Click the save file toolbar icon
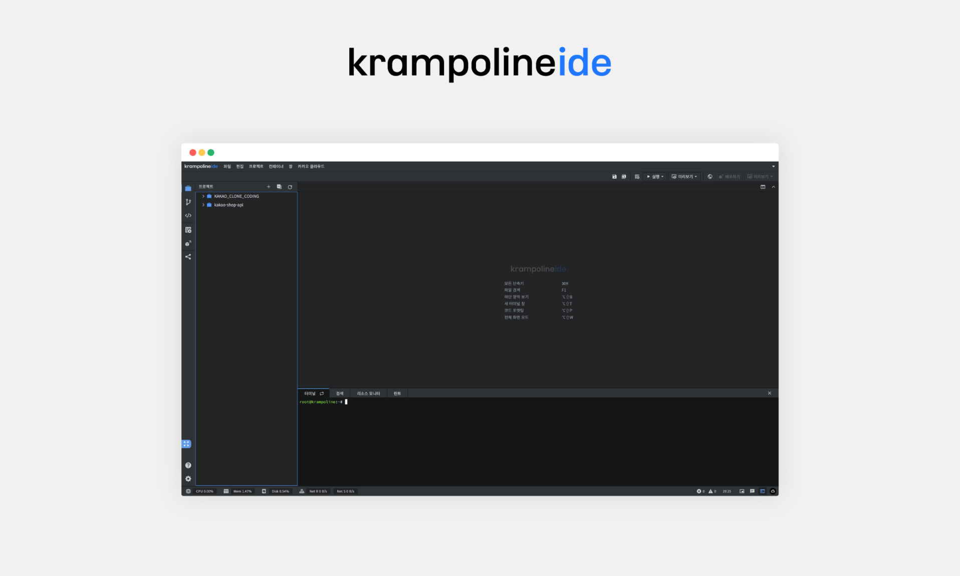960x576 pixels. (614, 177)
